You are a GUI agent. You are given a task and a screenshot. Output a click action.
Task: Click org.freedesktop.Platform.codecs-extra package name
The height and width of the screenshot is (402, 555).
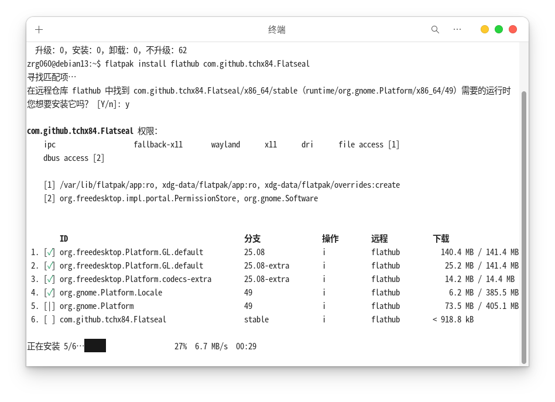point(135,279)
